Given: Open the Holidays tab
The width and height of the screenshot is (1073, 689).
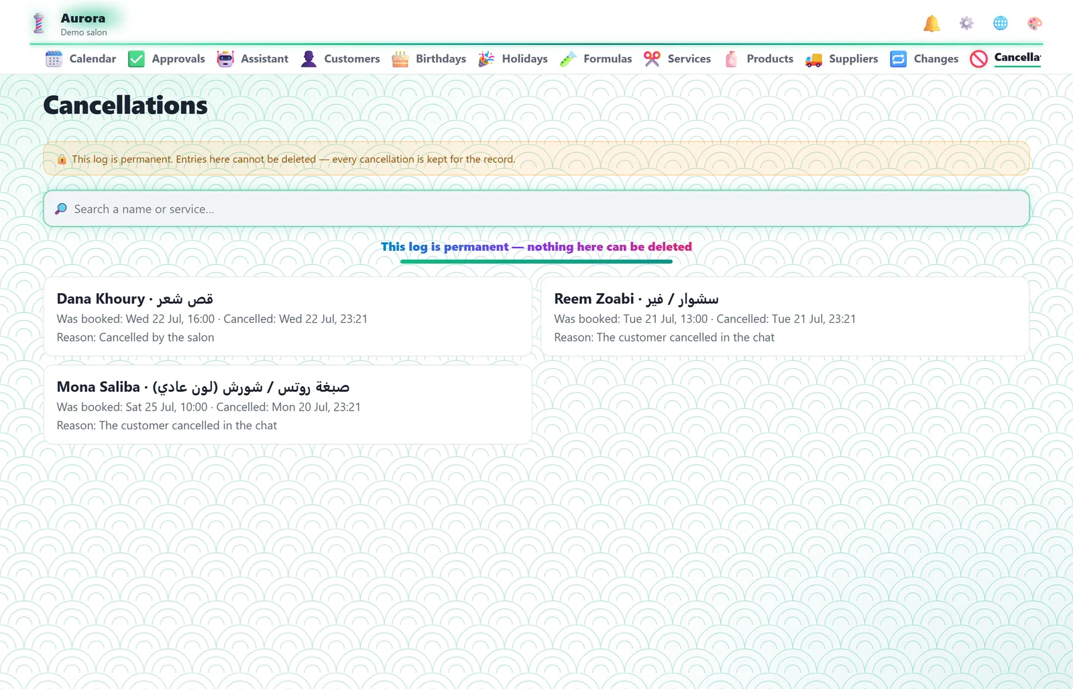Looking at the screenshot, I should pyautogui.click(x=513, y=59).
